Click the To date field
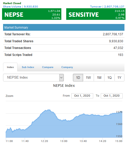This screenshot has height=143, width=126. coord(112,96)
